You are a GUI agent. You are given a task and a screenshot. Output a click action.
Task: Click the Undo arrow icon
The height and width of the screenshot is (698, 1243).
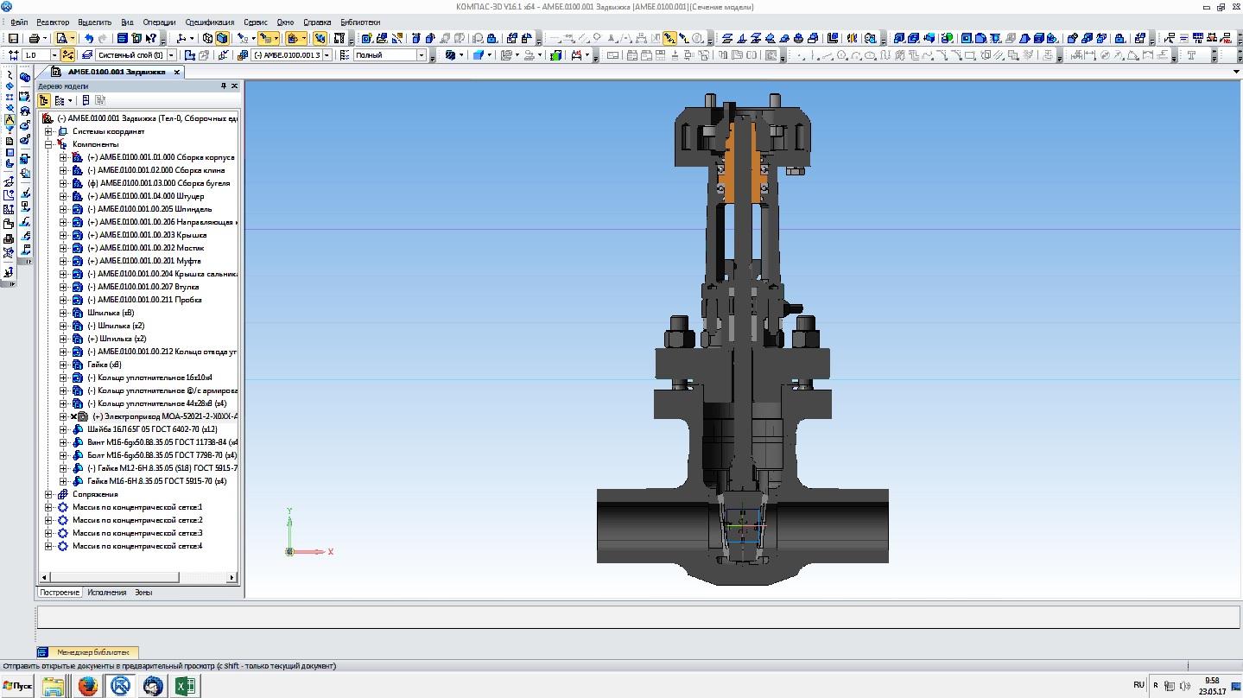click(88, 38)
